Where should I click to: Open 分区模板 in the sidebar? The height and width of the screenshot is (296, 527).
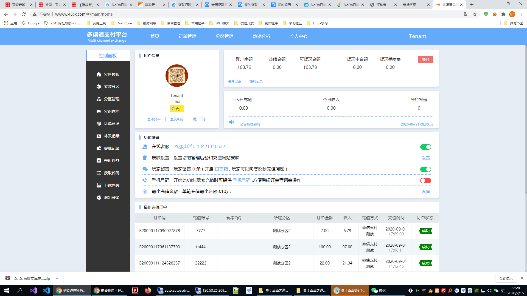(x=108, y=74)
